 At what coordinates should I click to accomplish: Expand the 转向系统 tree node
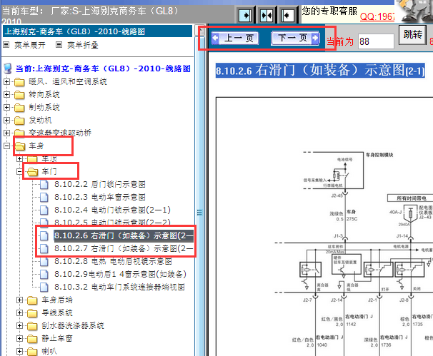(6, 95)
